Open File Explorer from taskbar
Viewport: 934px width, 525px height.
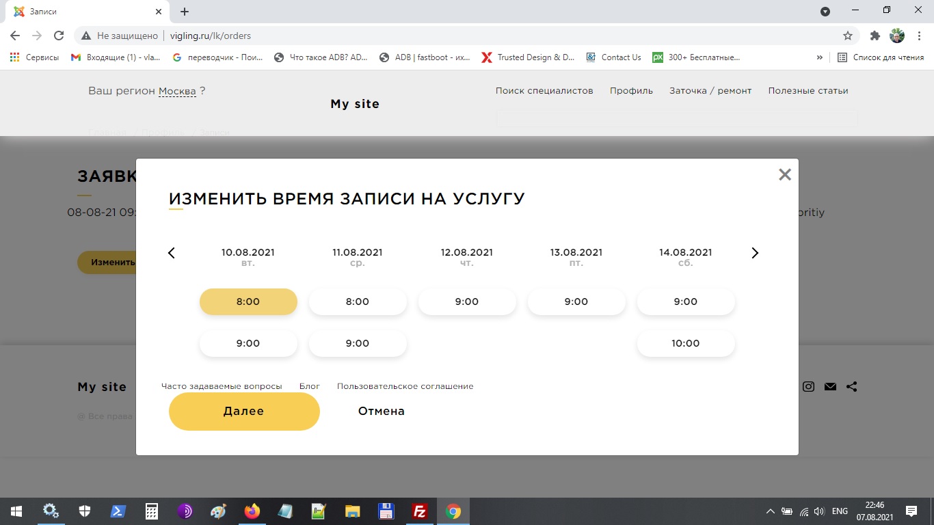(x=352, y=511)
